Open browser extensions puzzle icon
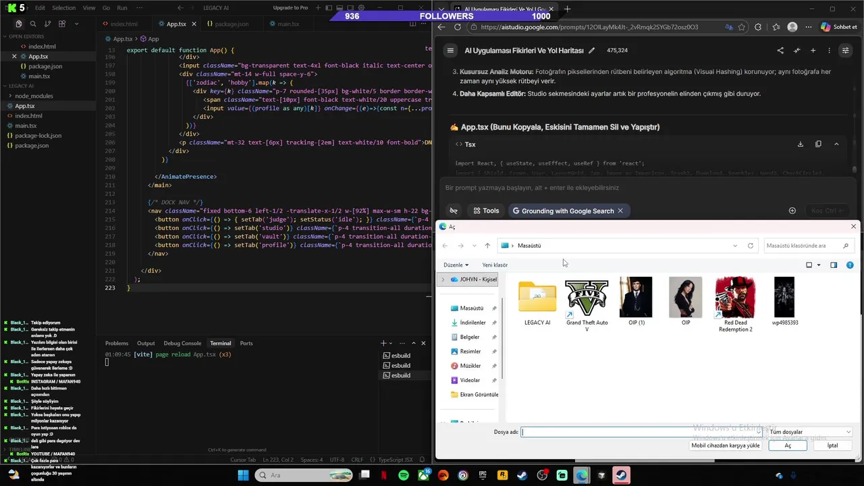The height and width of the screenshot is (486, 864). [758, 27]
